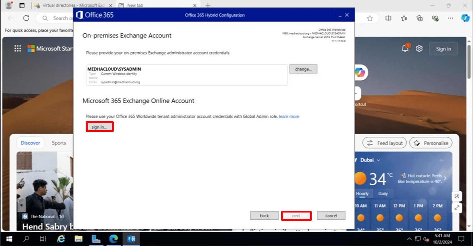Viewport: 473px width, 246px height.
Task: Launch File Explorer from taskbar
Action: coord(78,239)
